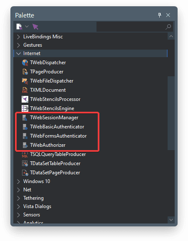188x241 pixels.
Task: Click the scrollbar down arrow
Action: tap(171, 220)
